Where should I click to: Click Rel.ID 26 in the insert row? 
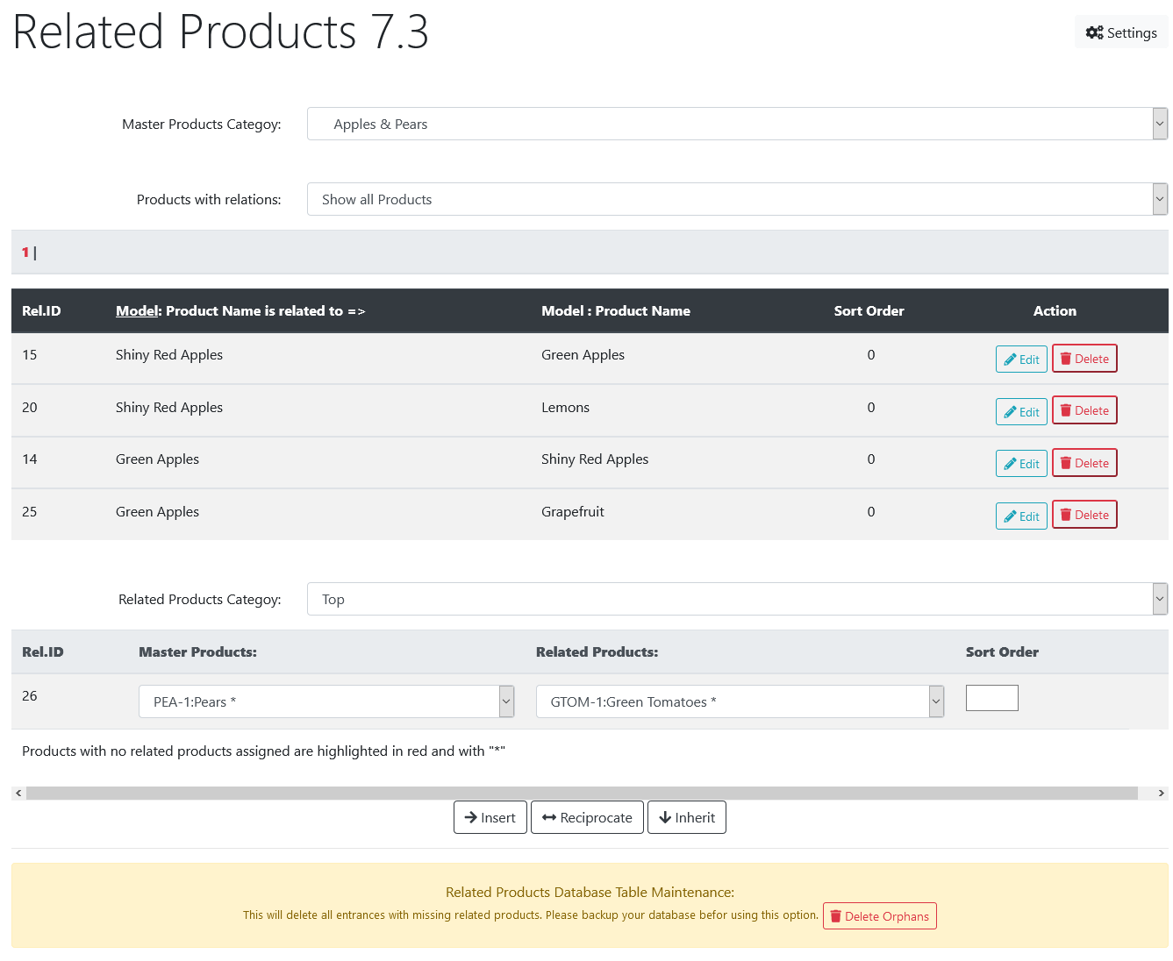pyautogui.click(x=30, y=696)
